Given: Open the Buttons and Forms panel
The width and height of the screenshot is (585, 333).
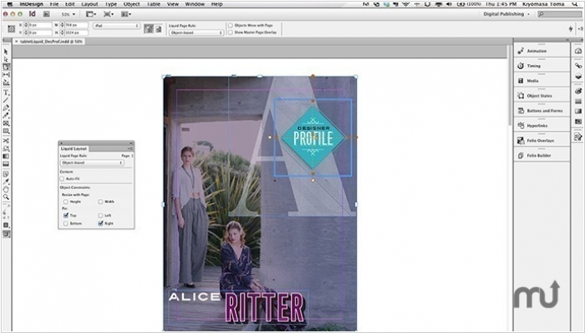Looking at the screenshot, I should [x=541, y=111].
